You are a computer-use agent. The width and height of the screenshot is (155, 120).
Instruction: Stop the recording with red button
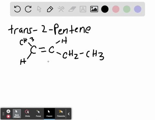8,116
